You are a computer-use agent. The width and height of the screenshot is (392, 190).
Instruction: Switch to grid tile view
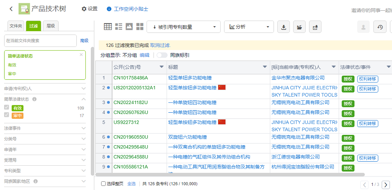140,27
